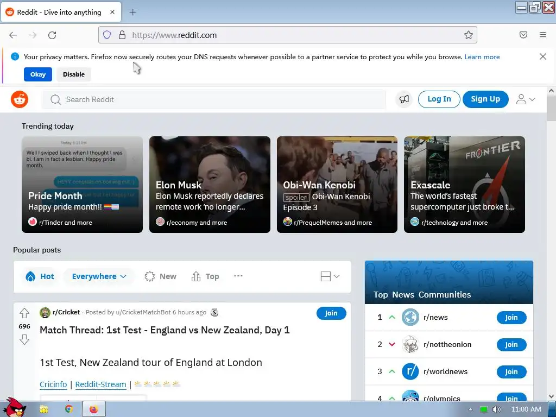Viewport: 556px width, 417px height.
Task: Click in the Search Reddit field
Action: tap(214, 100)
